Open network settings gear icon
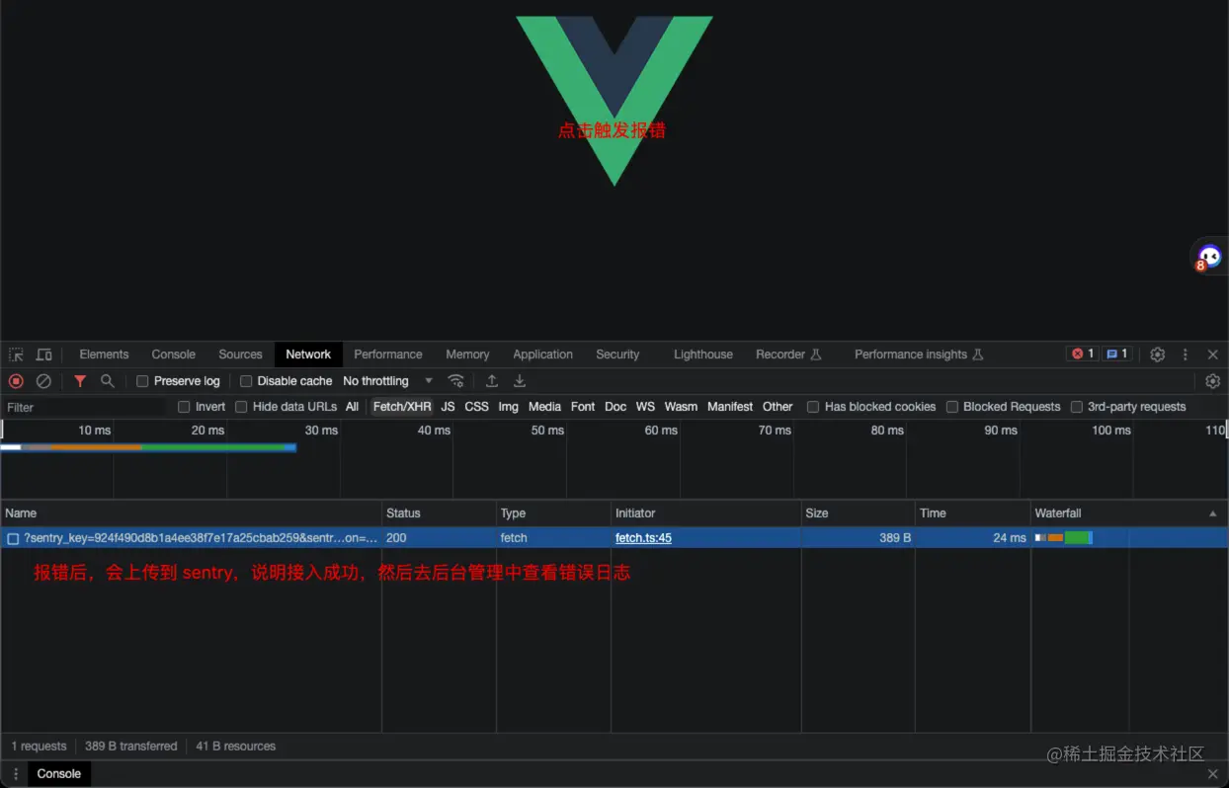1229x788 pixels. coord(1213,381)
